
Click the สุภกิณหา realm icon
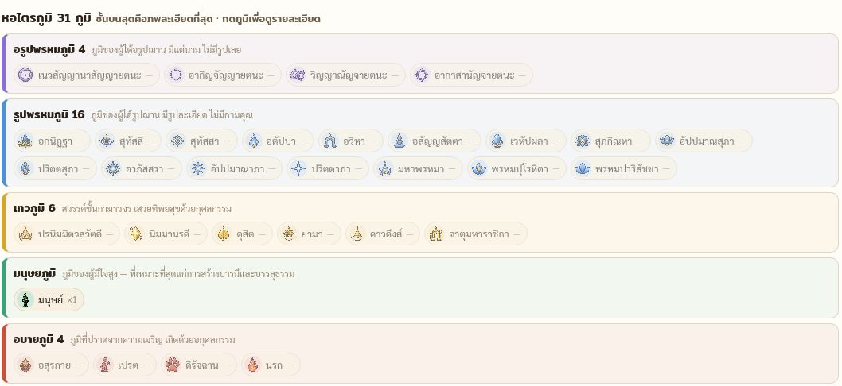[x=582, y=141]
